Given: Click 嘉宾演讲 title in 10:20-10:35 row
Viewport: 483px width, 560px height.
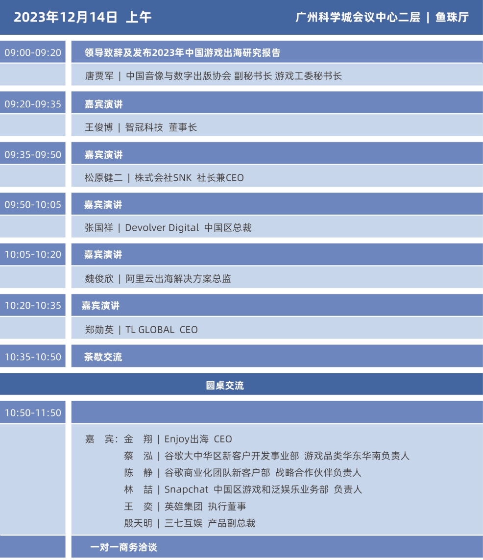Looking at the screenshot, I should tap(101, 306).
